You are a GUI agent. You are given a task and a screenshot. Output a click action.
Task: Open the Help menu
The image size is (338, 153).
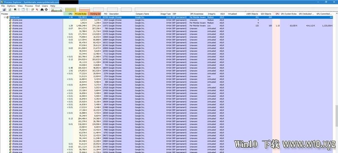click(52, 6)
